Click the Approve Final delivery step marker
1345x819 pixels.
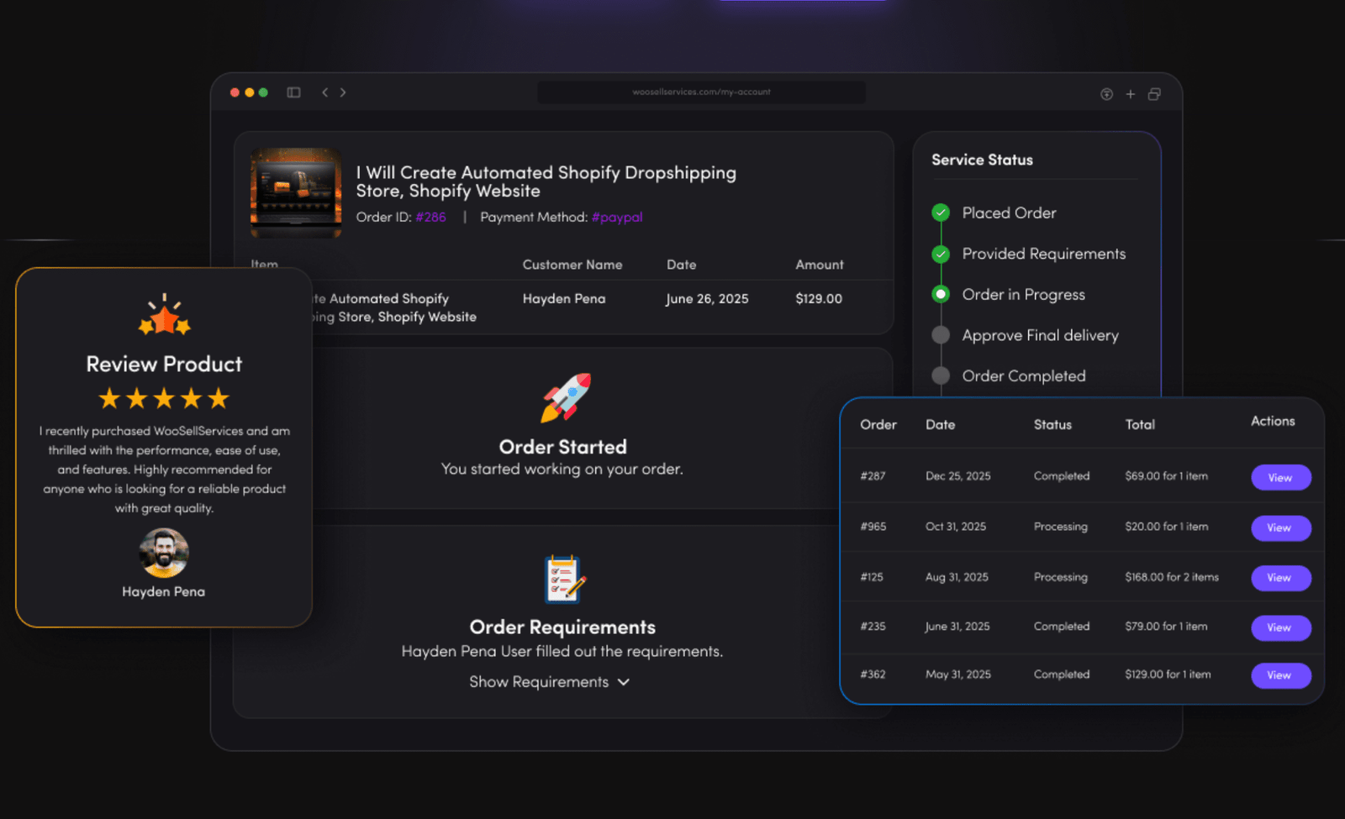941,335
